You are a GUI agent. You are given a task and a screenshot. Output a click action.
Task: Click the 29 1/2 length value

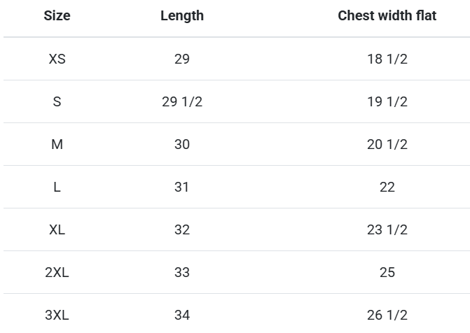coord(181,101)
